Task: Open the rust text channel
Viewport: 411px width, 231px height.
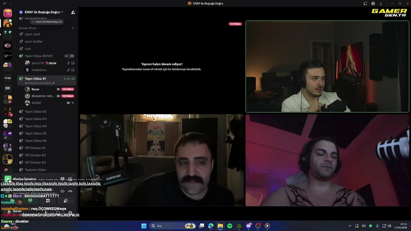Action: [47, 49]
